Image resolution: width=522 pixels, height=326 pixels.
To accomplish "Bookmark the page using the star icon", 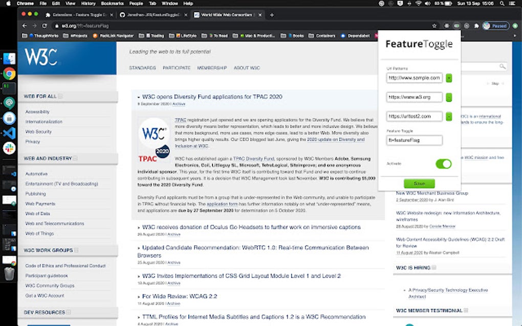I will (x=434, y=25).
